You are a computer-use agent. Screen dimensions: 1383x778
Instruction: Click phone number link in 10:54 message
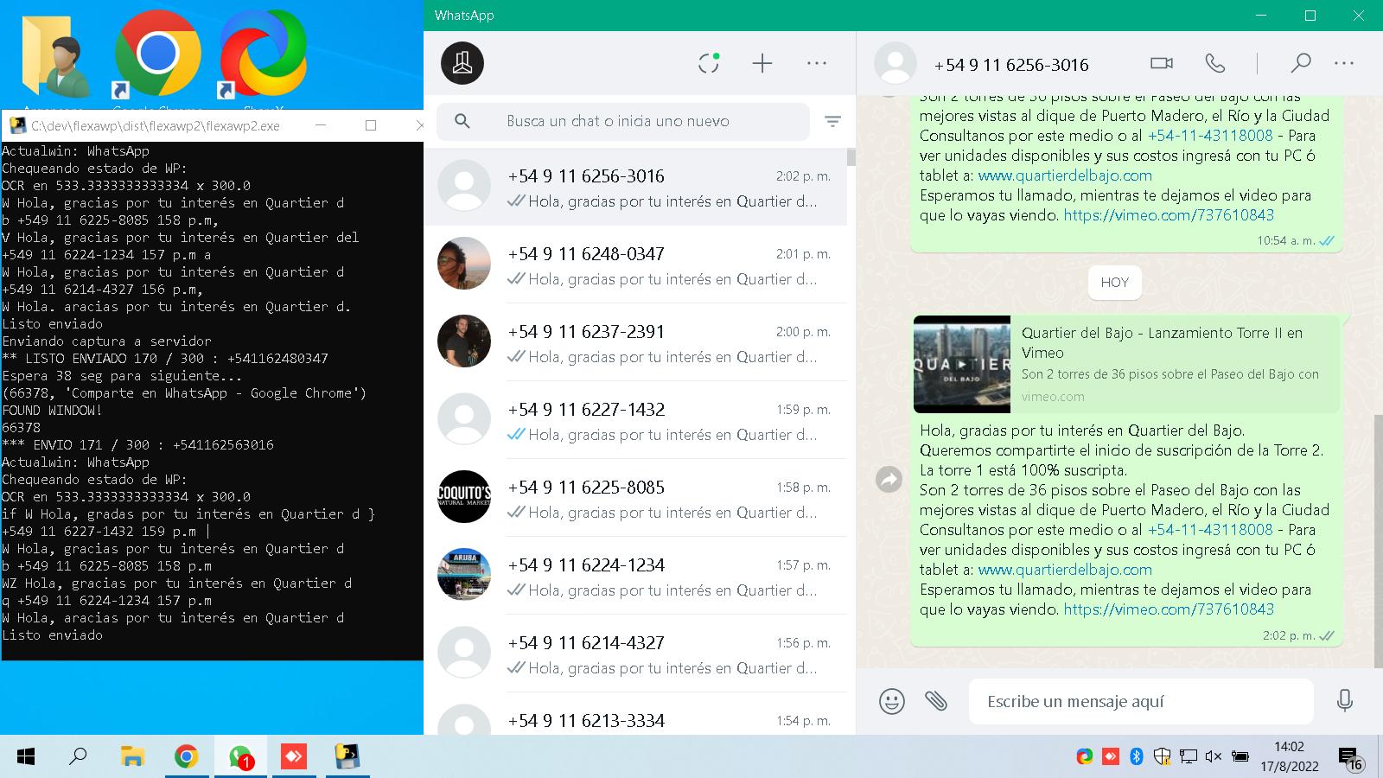pyautogui.click(x=1210, y=136)
